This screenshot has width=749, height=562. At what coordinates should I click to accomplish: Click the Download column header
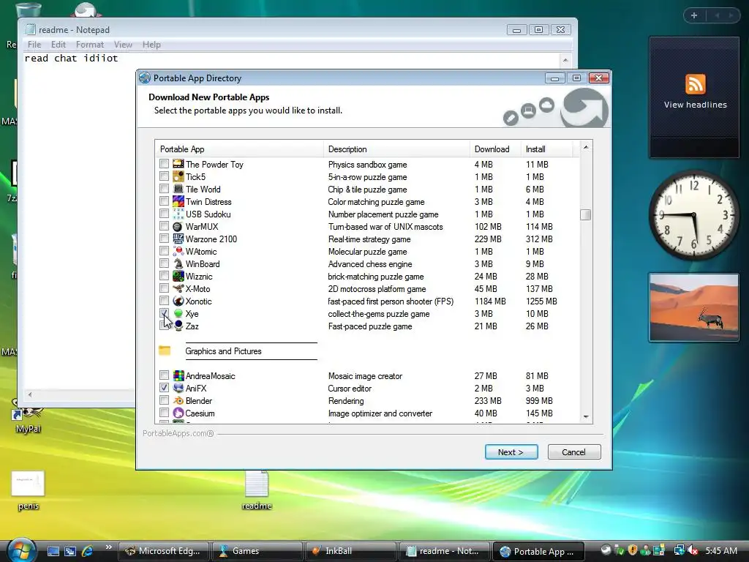click(495, 149)
